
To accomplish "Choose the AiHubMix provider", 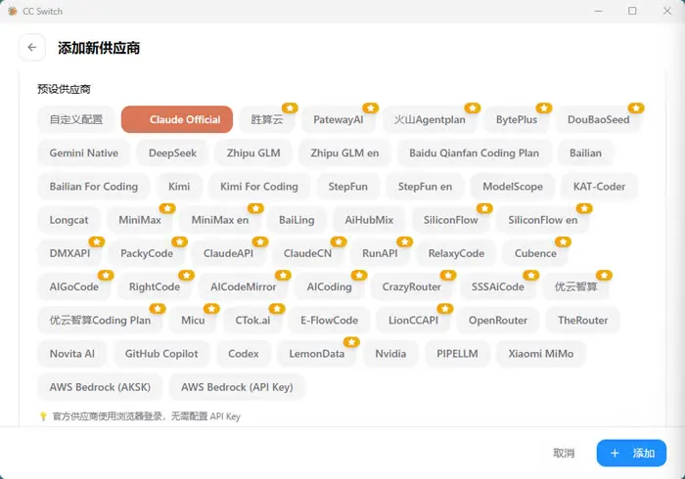I will tap(369, 220).
